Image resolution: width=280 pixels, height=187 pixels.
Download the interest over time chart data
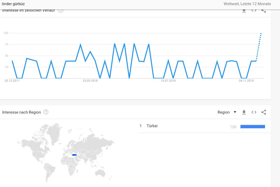(x=244, y=11)
